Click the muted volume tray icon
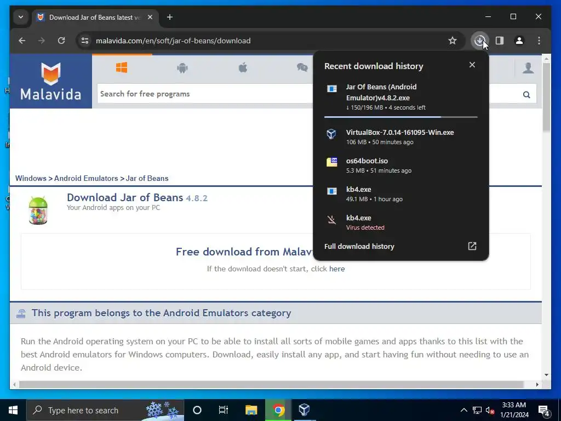This screenshot has width=561, height=421. click(x=490, y=411)
